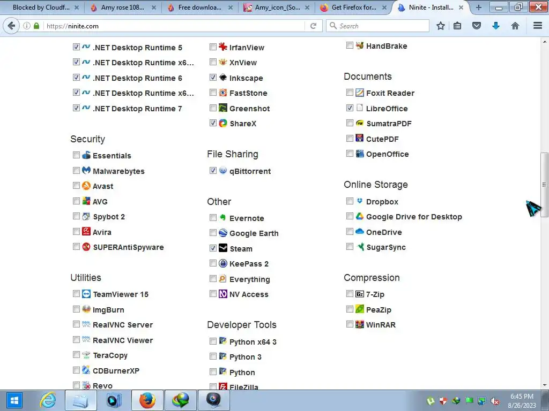
Task: Switch to Free download tab
Action: [199, 7]
